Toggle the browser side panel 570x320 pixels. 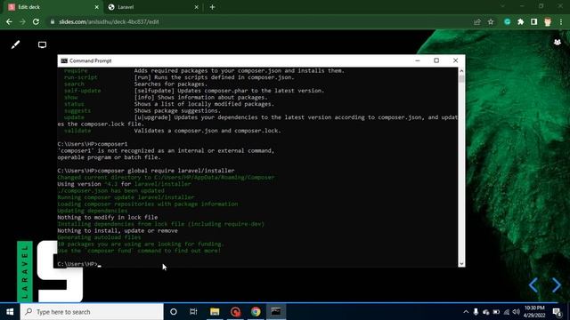(534, 21)
